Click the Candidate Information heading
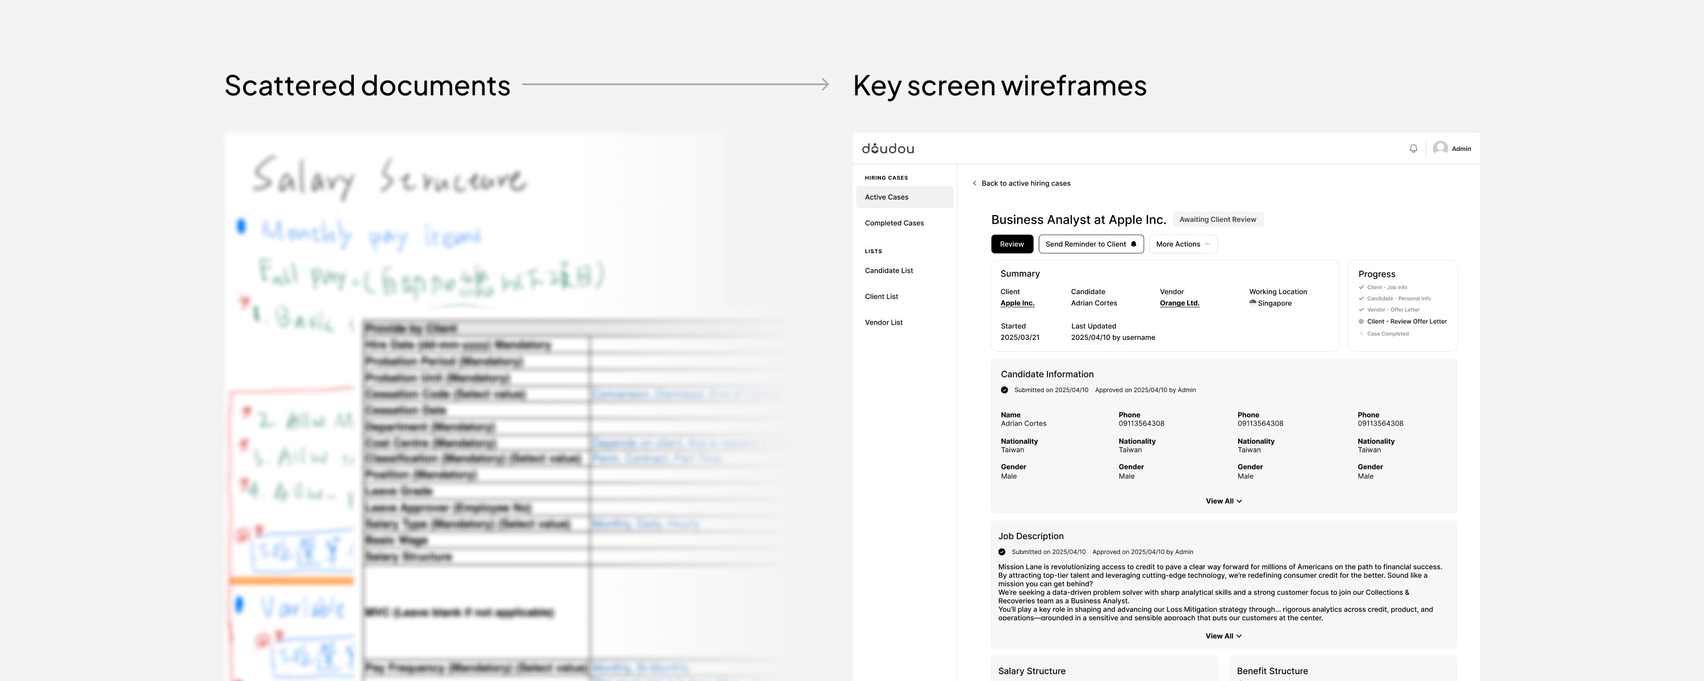 [1047, 374]
